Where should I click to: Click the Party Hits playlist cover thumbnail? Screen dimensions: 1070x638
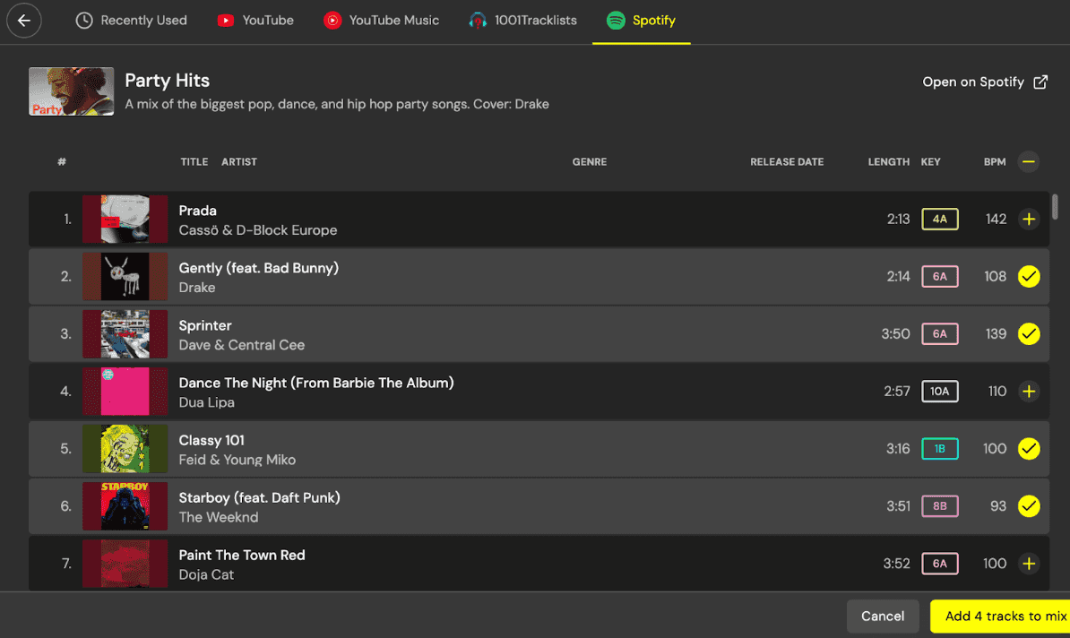(71, 91)
